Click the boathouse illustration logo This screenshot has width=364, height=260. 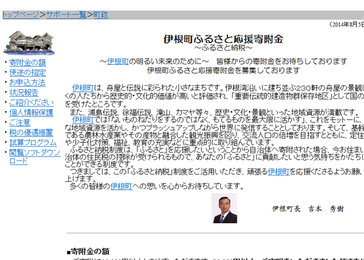[29, 43]
